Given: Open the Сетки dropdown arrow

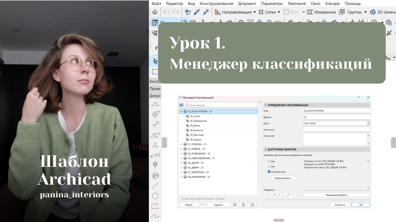Looking at the screenshot, I should tap(279, 12).
